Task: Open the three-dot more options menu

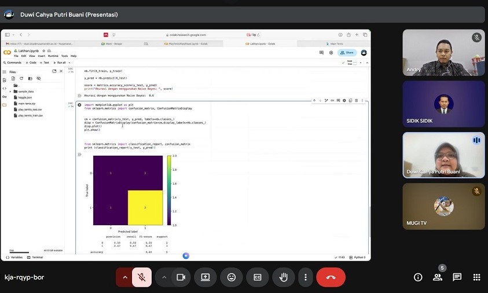Action: (x=305, y=277)
